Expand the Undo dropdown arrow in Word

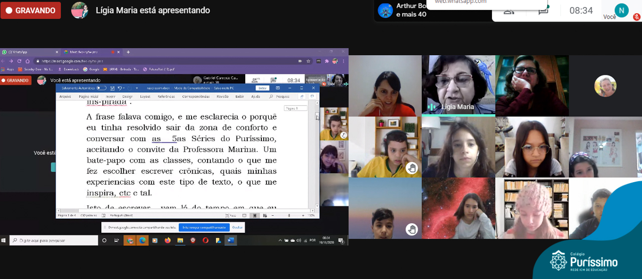[x=124, y=88]
